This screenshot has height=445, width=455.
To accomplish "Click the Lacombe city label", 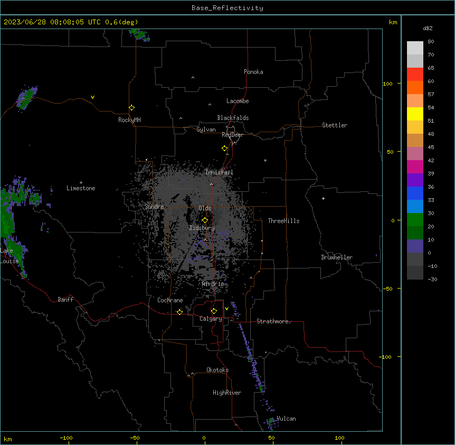I will [x=238, y=101].
